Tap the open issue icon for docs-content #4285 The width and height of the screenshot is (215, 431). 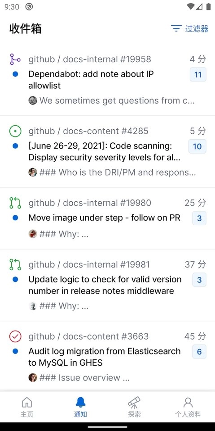15,132
